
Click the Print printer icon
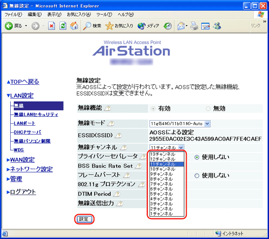[194, 26]
